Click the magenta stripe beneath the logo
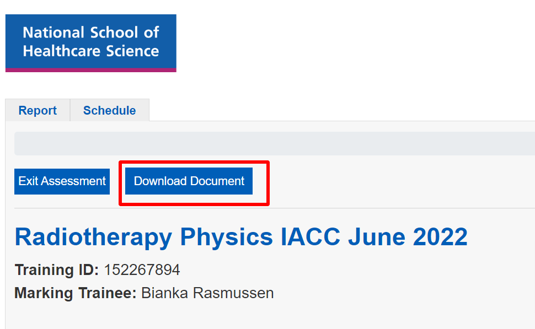Screen dimensions: 535x329 pos(91,70)
